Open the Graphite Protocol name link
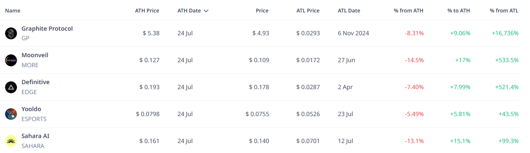Image resolution: width=530 pixels, height=153 pixels. (x=47, y=29)
